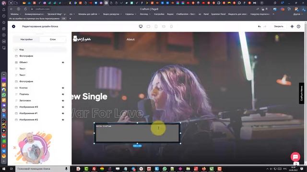Toggle visibility of the Заголовок layer
The width and height of the screenshot is (307, 172).
point(63,101)
